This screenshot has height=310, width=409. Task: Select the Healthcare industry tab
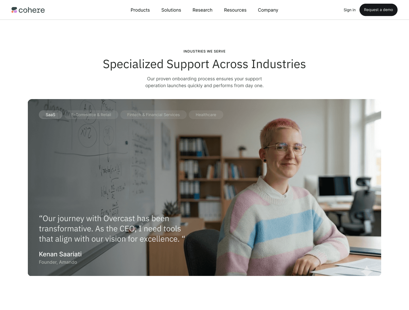click(206, 115)
